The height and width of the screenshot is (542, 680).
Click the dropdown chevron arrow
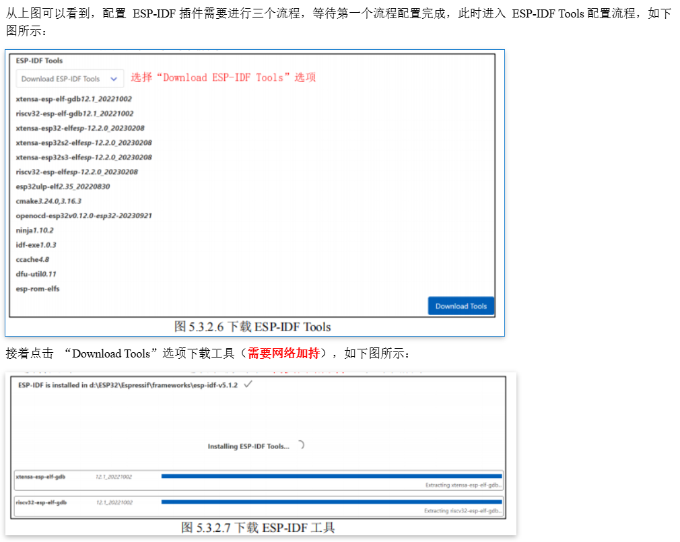pos(114,79)
